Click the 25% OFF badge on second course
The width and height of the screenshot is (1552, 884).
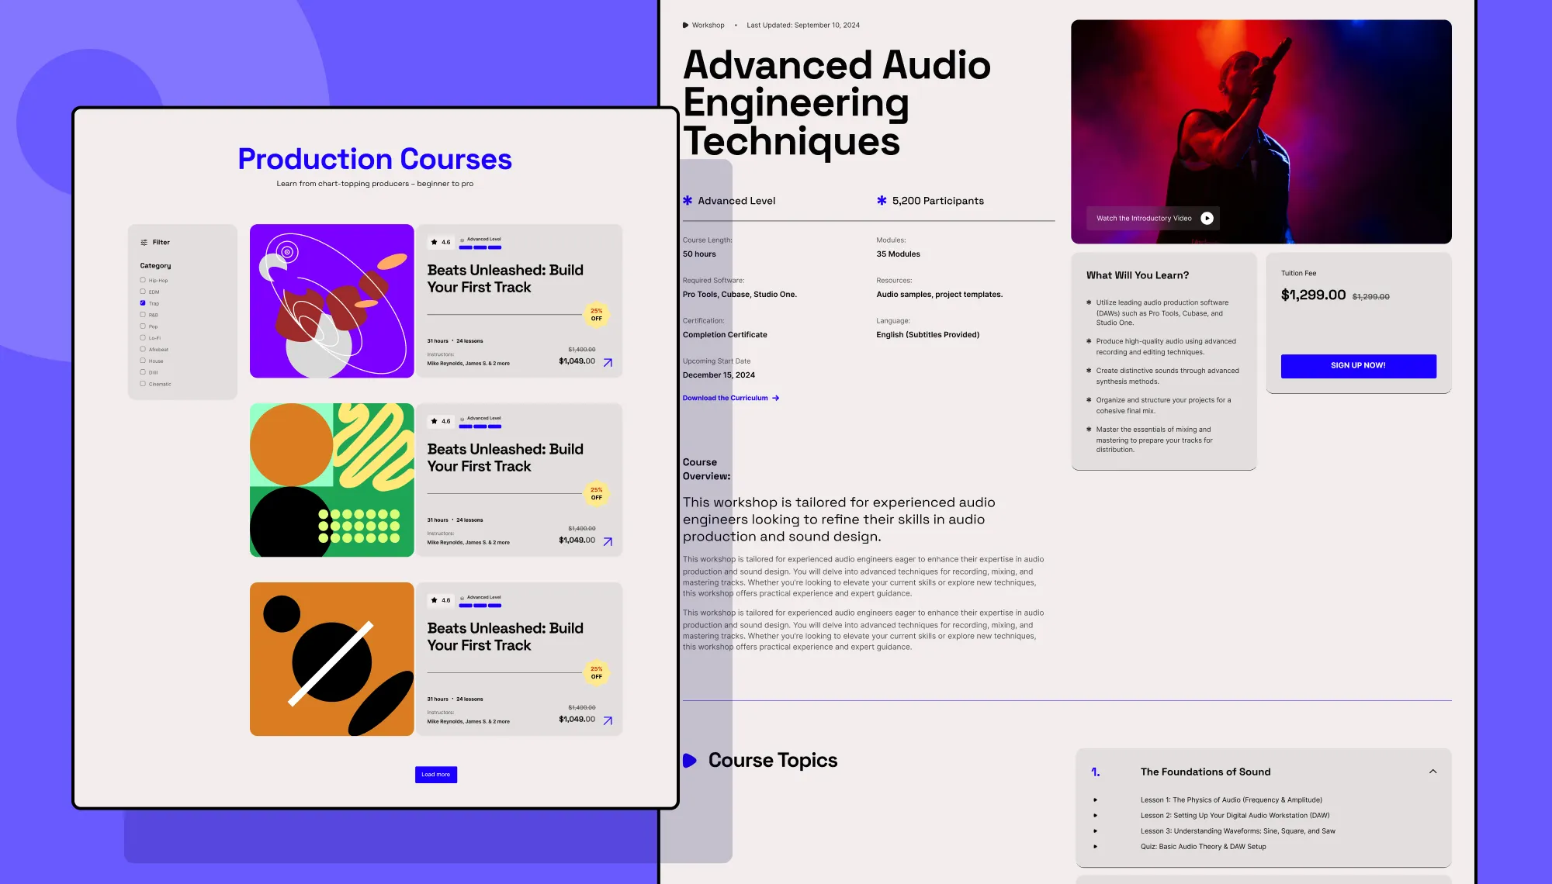(x=596, y=493)
